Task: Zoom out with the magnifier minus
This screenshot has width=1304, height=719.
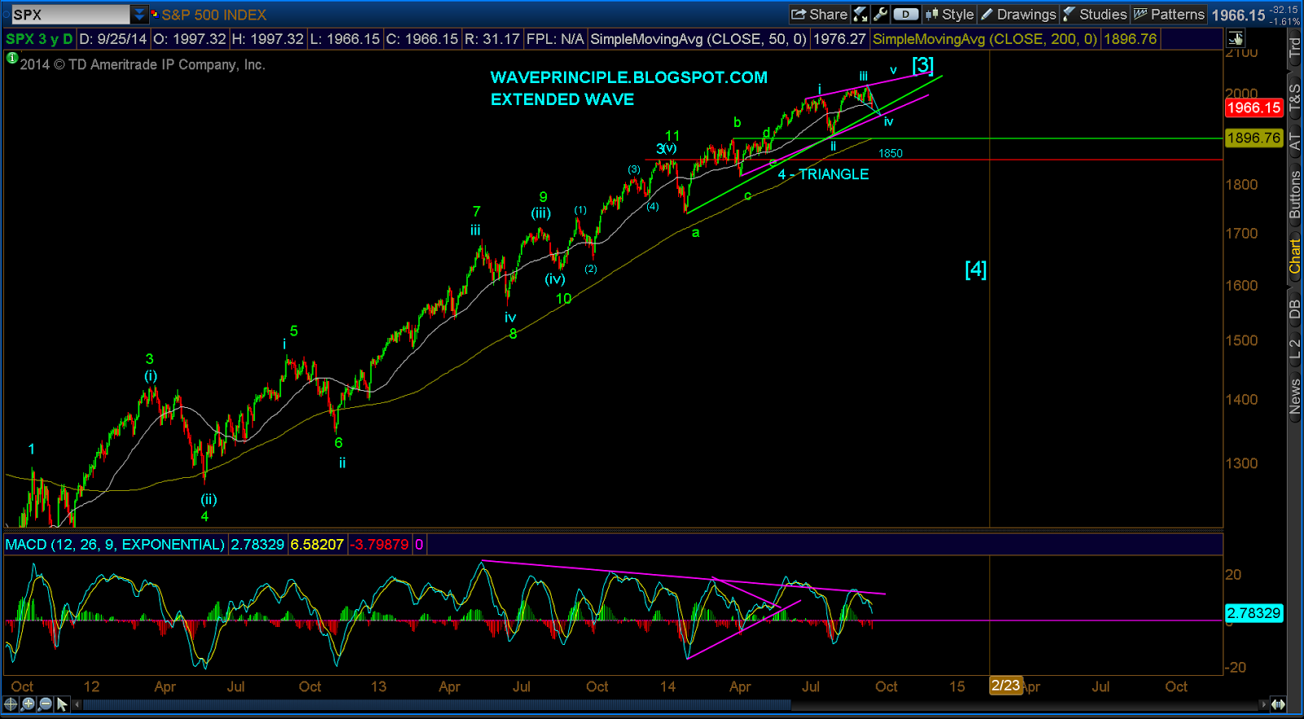Action: (x=45, y=704)
